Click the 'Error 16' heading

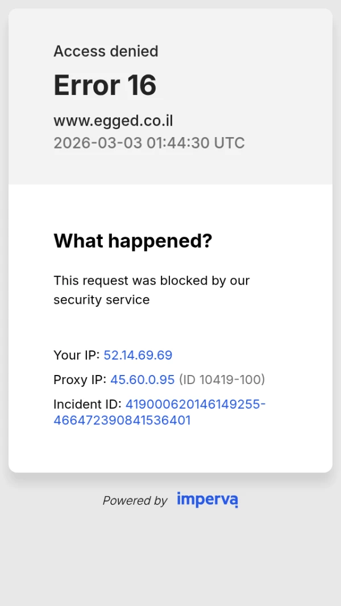[105, 85]
